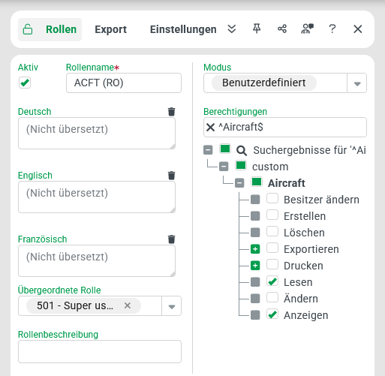
Task: Clear the Berechtigungen search filter X
Action: click(210, 128)
